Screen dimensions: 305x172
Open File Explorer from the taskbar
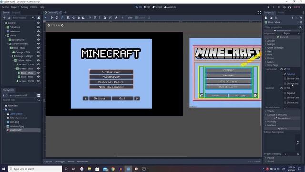(90, 169)
